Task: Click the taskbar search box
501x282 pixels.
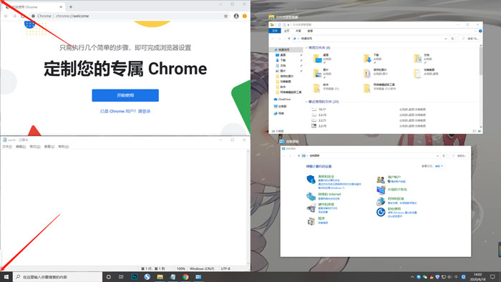Action: pos(57,277)
